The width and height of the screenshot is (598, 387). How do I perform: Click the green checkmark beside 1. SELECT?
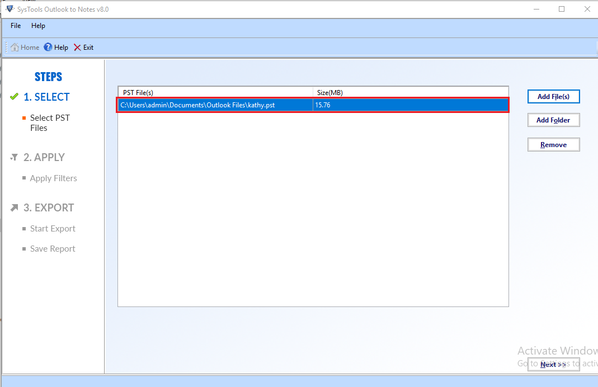(14, 96)
